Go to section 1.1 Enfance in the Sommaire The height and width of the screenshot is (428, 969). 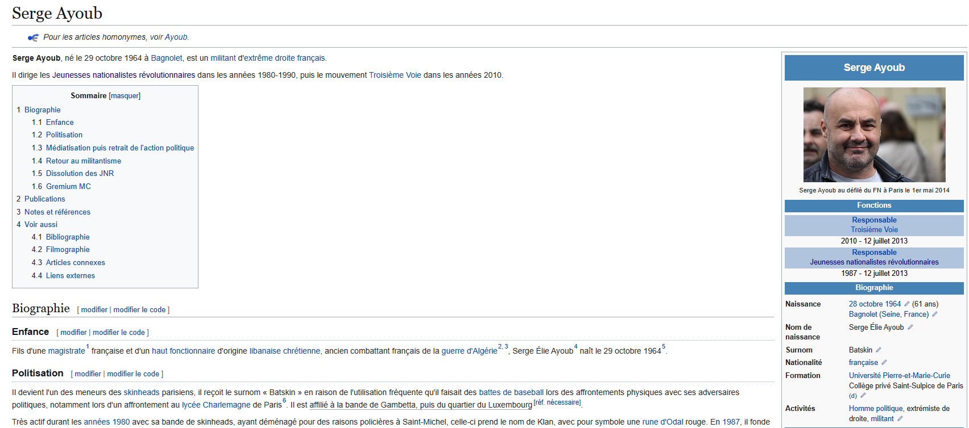pos(60,123)
